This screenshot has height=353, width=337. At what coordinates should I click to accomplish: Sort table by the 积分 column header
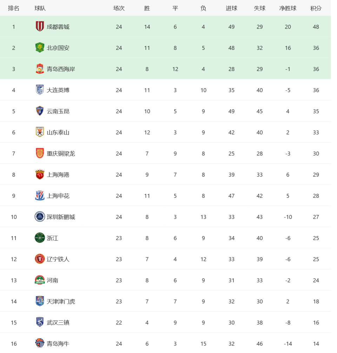pos(316,8)
